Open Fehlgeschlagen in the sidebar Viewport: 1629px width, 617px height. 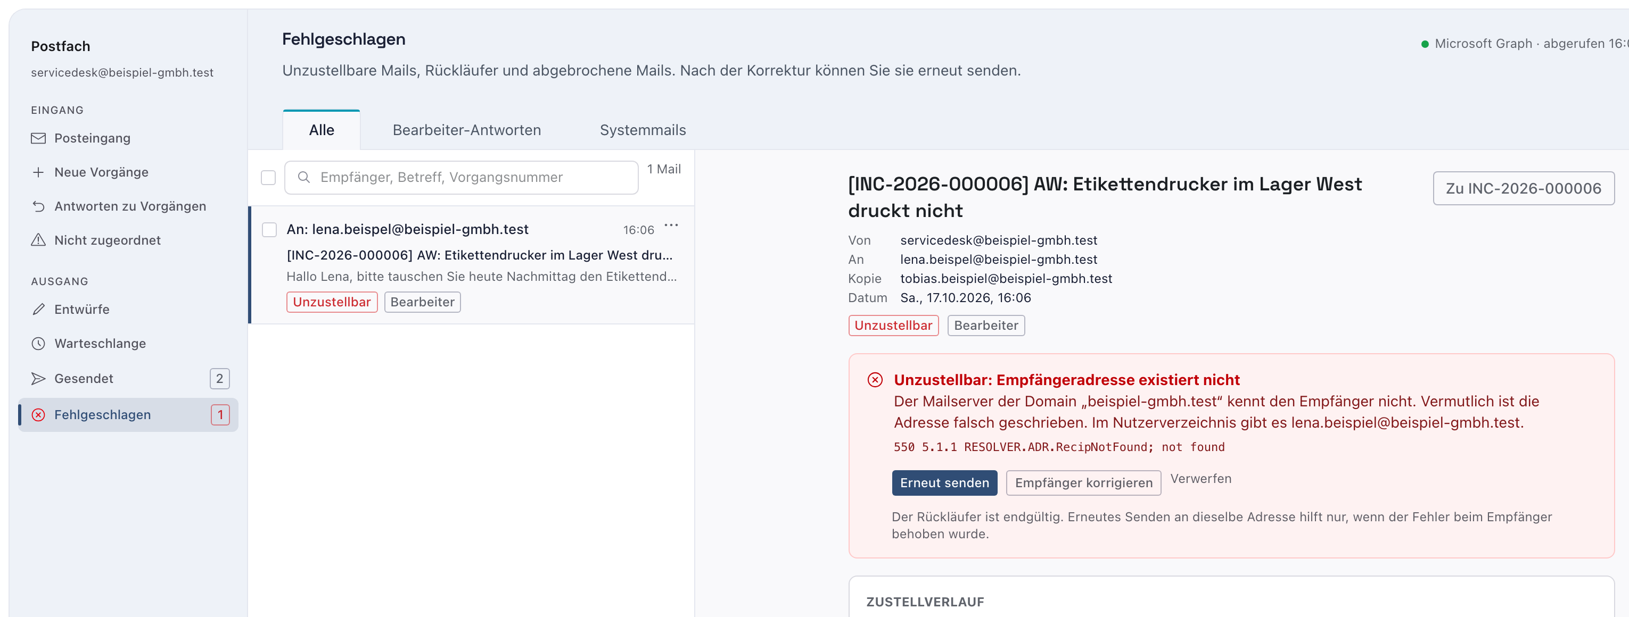click(128, 415)
